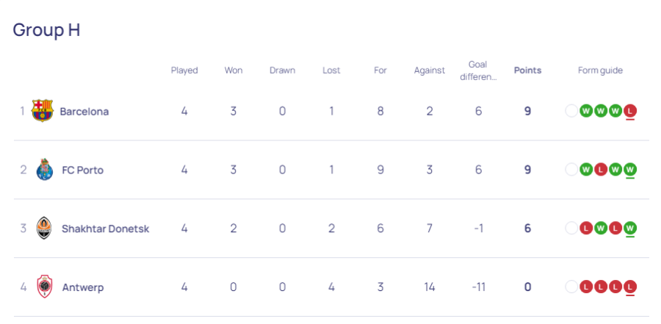Open the Barcelona team link
Screen dimensions: 661x324
[84, 112]
